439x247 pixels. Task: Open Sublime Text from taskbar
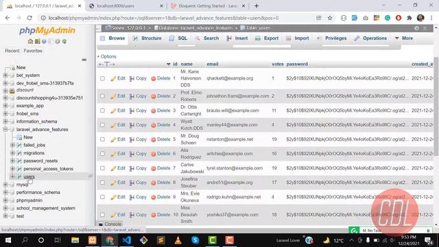161,240
